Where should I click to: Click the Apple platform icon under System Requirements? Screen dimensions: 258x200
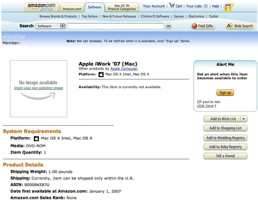pyautogui.click(x=36, y=138)
